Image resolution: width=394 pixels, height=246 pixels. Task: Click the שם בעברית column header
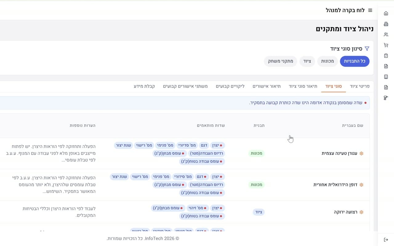353,125
